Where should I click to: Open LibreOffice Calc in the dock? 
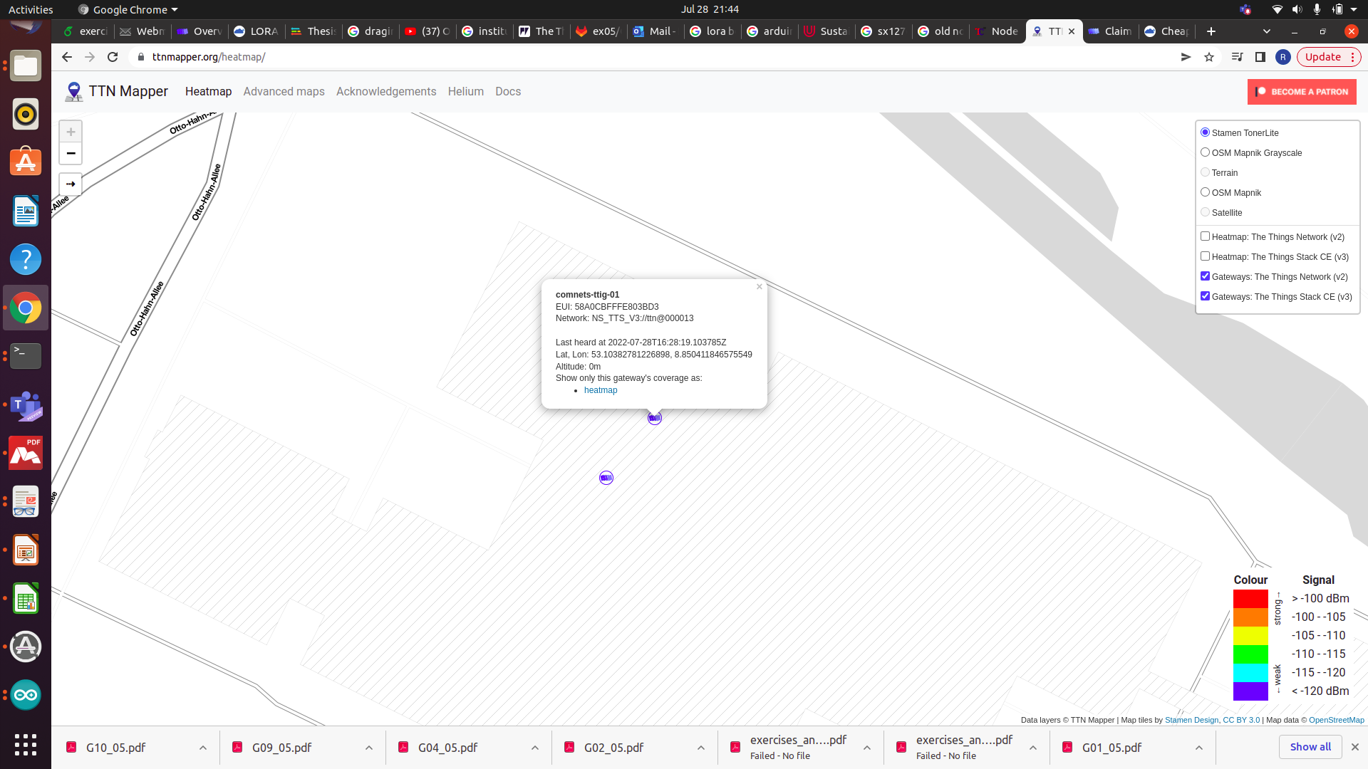click(26, 599)
